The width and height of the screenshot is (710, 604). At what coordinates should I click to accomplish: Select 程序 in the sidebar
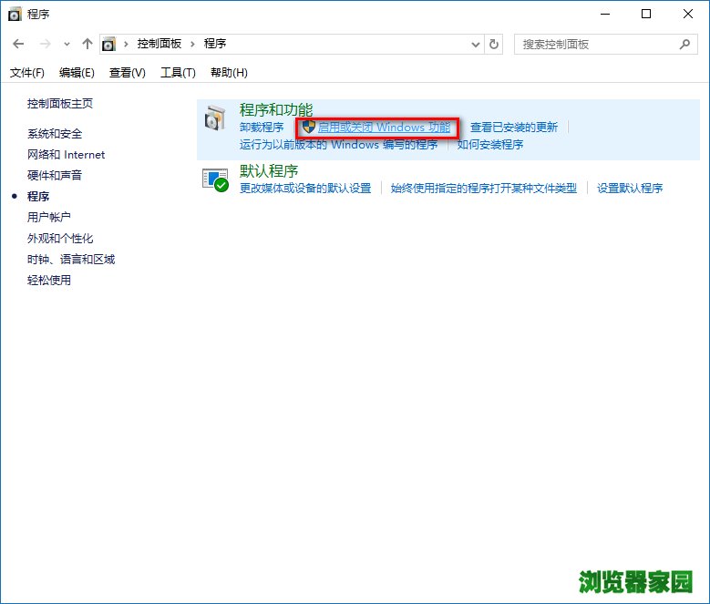(x=38, y=197)
